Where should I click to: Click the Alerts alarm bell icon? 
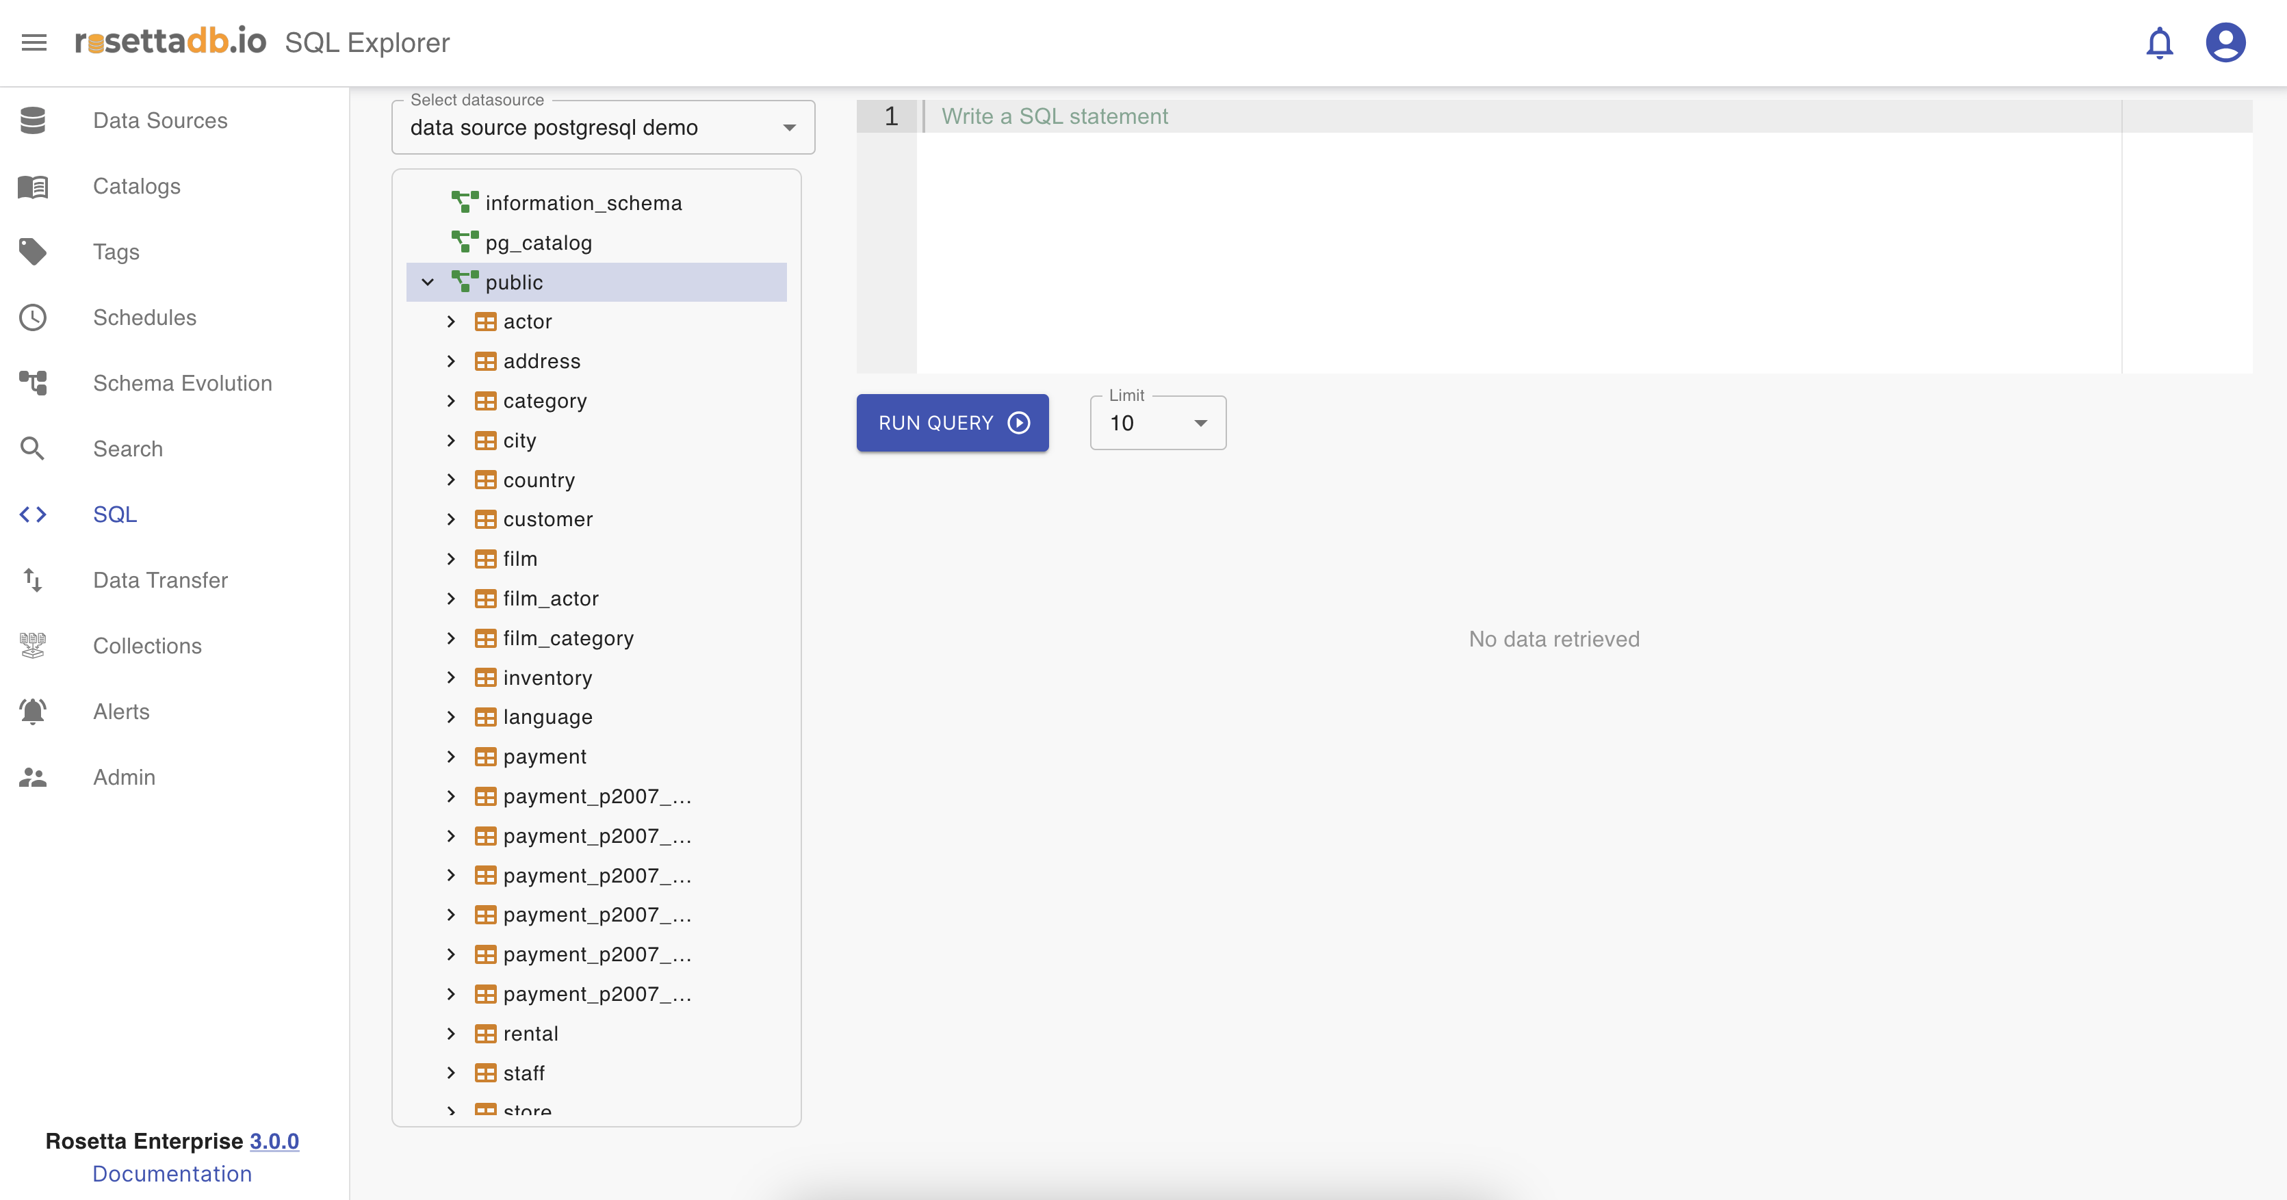tap(33, 712)
